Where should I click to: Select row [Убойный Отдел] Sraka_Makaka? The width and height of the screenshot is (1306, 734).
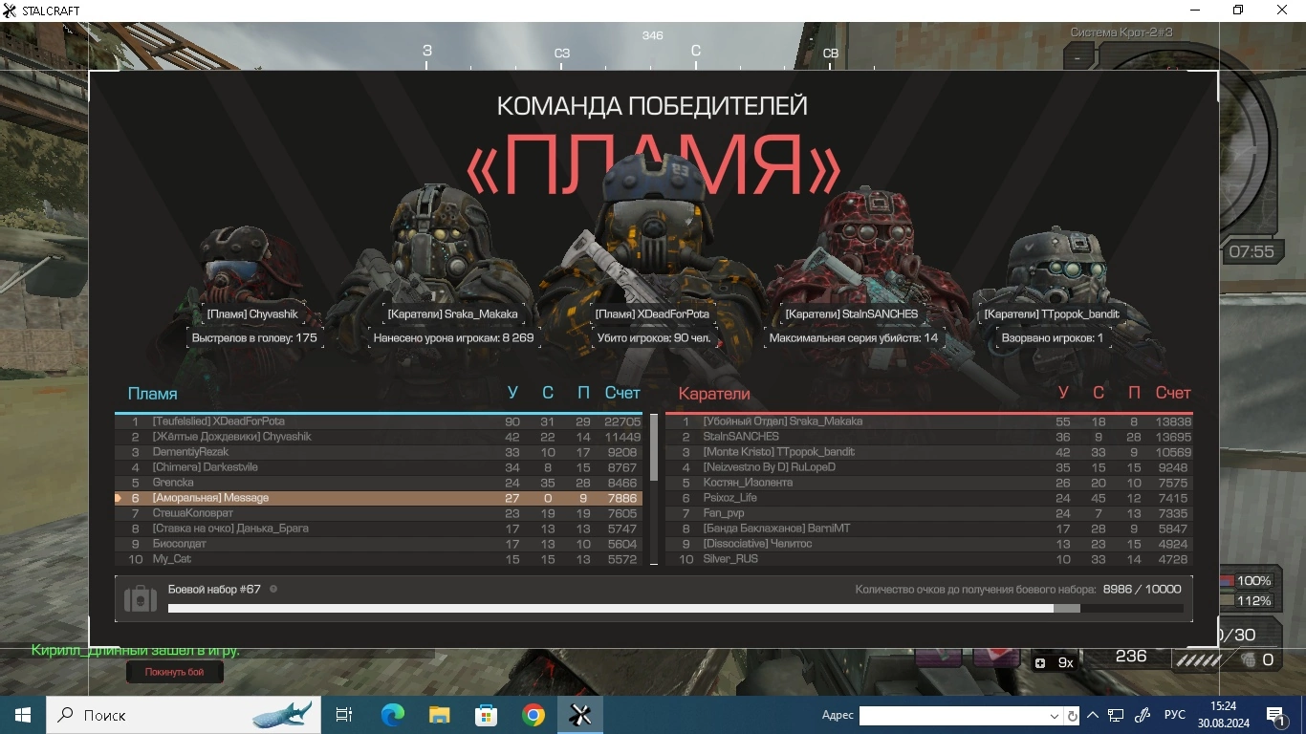[x=929, y=421]
